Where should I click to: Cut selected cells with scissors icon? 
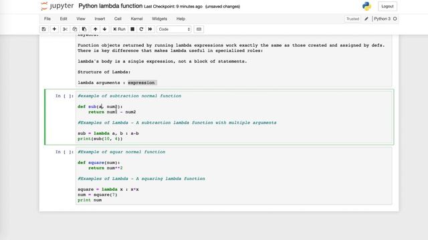coord(65,29)
